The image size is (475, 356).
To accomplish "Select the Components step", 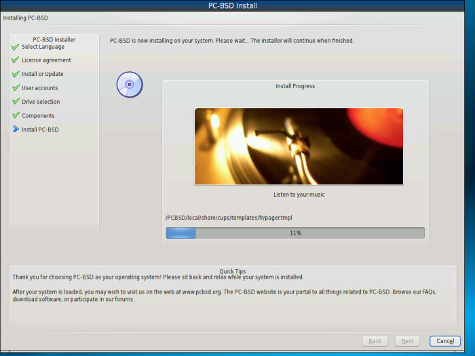I will 38,116.
